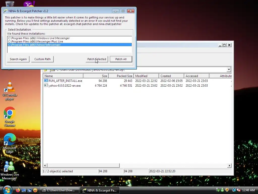Click Patch Selected button
Viewport: 258px width, 194px height.
coord(97,59)
